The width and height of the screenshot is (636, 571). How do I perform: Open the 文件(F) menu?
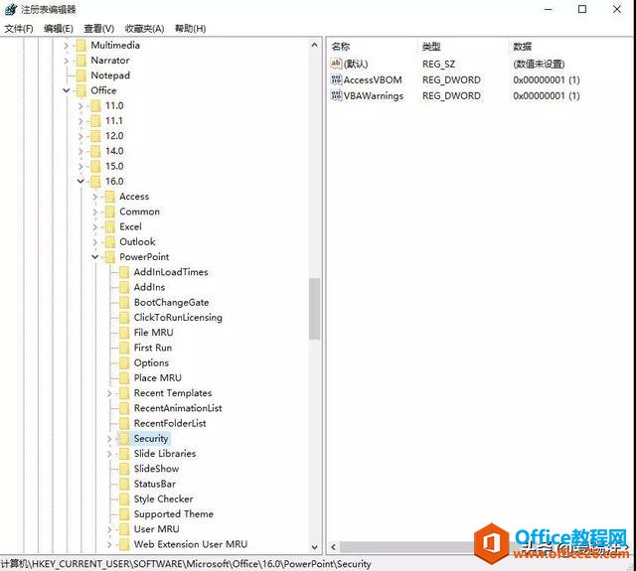[x=19, y=29]
